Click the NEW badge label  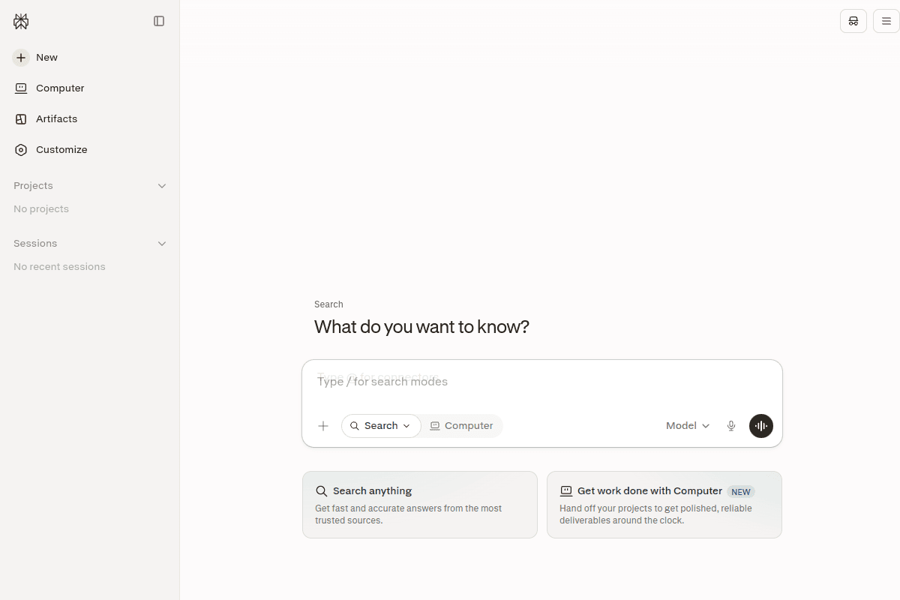coord(741,492)
